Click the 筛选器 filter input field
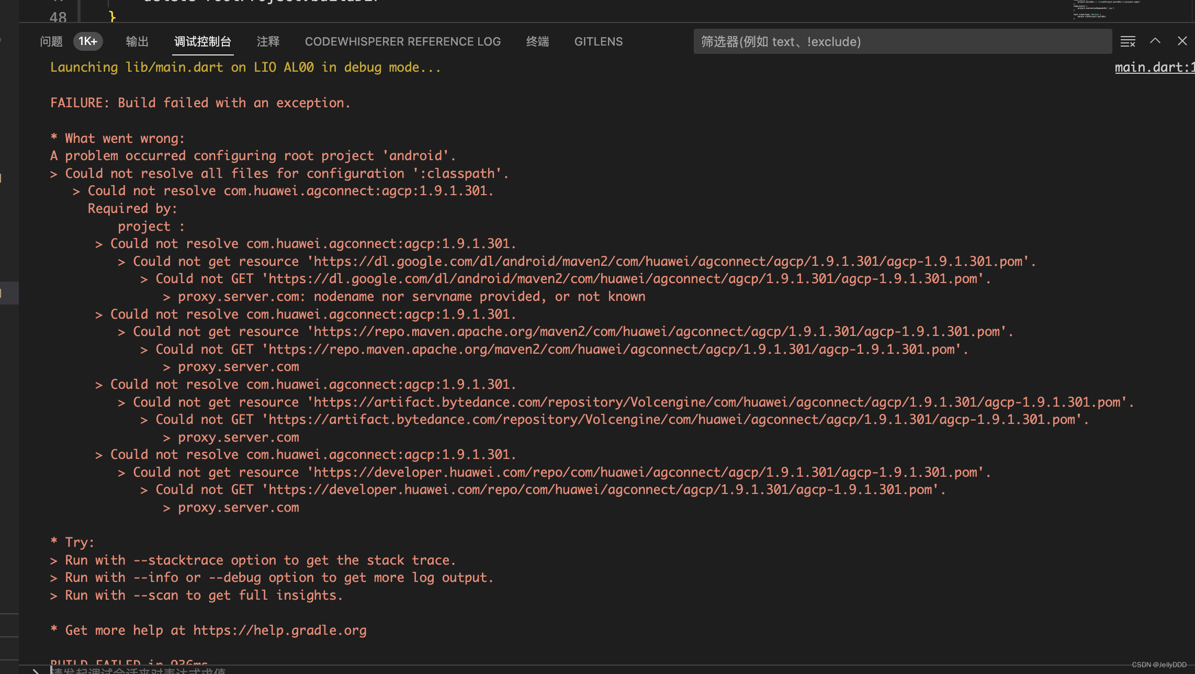The height and width of the screenshot is (674, 1195). pos(902,41)
